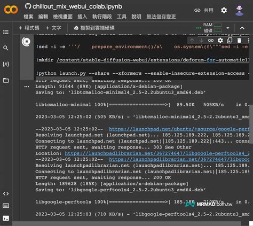Open the Location launchpadlibrarian.net link
Screen dimensions: 253x226
click(x=157, y=153)
